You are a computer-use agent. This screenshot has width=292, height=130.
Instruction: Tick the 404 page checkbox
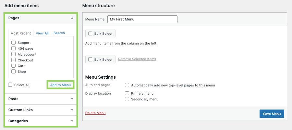14,48
